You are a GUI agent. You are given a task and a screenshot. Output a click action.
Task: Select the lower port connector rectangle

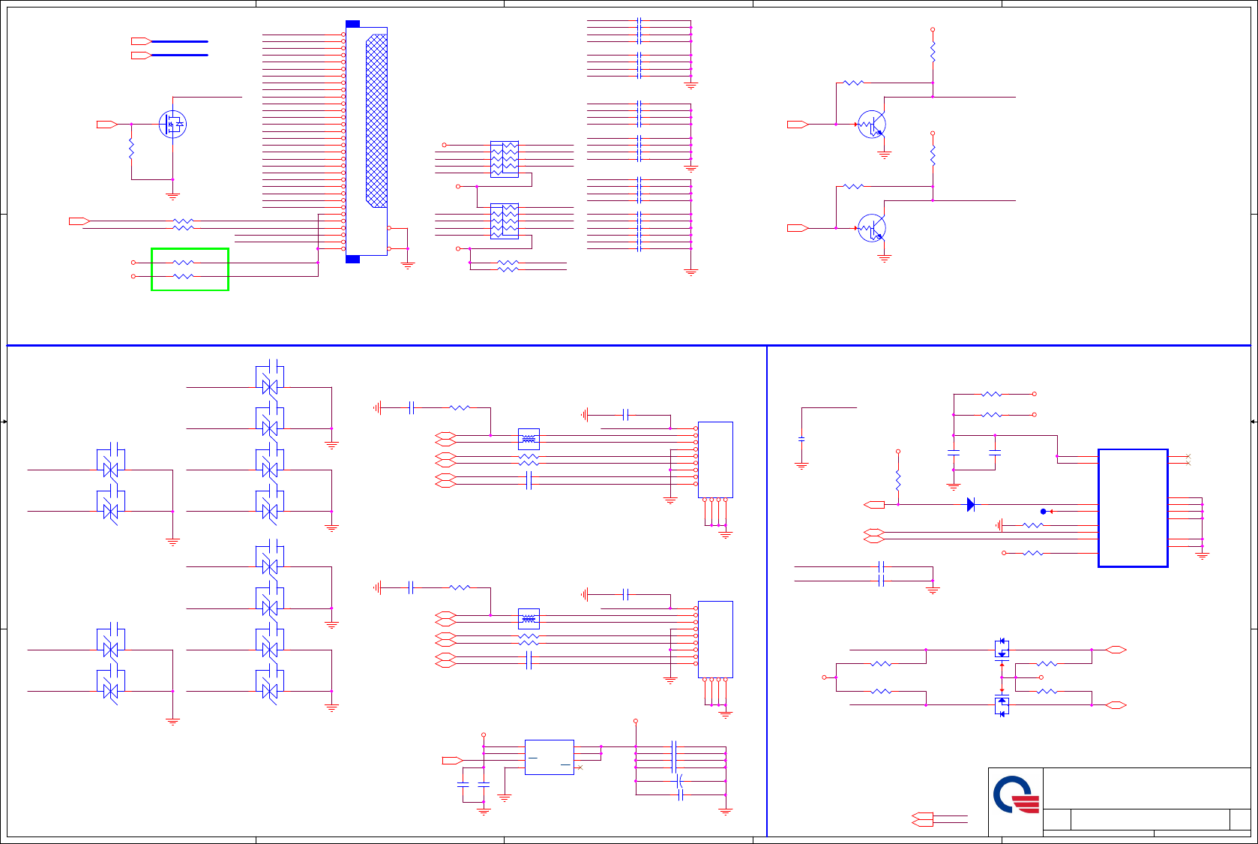(x=715, y=639)
